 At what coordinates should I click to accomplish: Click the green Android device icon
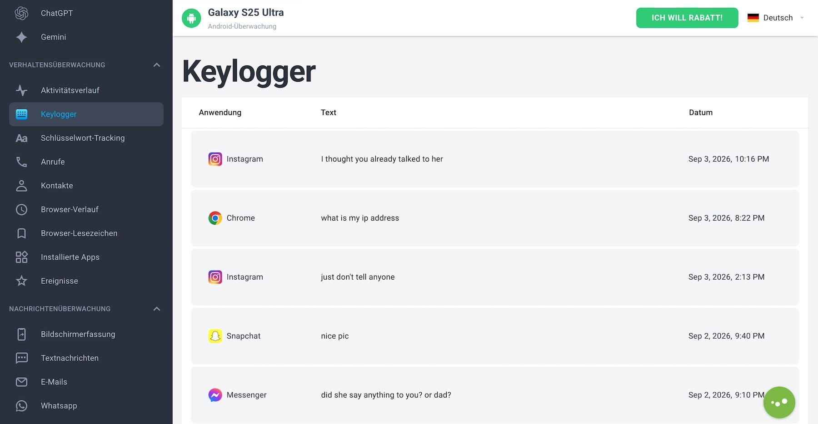coord(191,18)
